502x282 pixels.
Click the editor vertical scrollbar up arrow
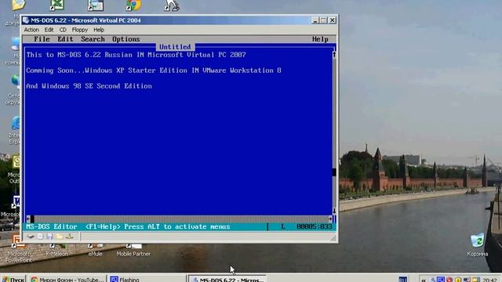(x=334, y=55)
